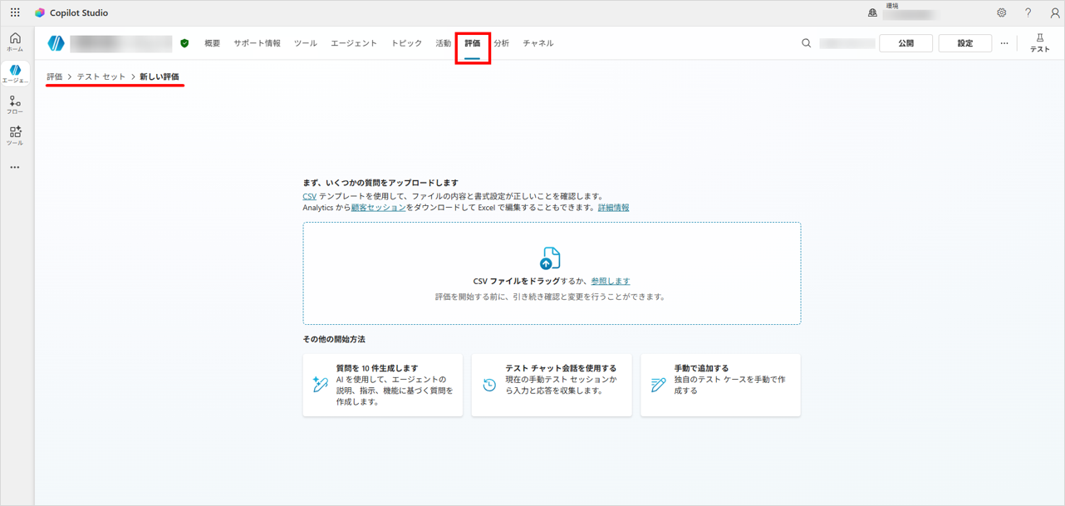Go to Home in left sidebar

15,42
